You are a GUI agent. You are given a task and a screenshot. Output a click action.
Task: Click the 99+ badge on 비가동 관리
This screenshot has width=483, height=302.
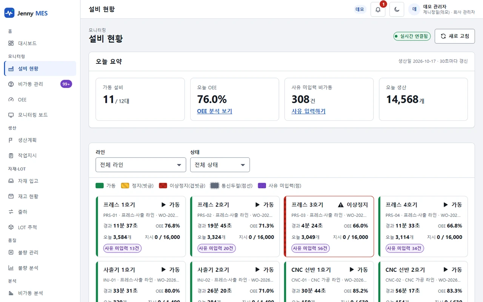point(66,84)
